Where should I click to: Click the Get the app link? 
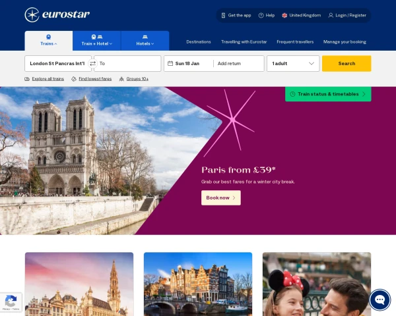(x=240, y=15)
